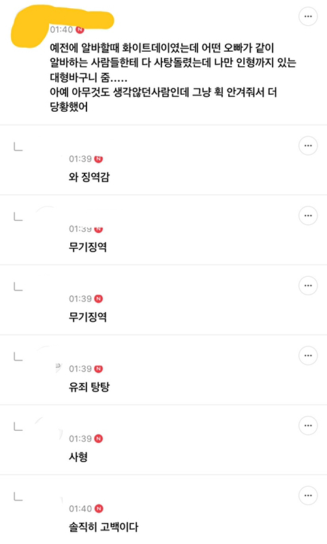Click the red N badge on the top comment

80,29
